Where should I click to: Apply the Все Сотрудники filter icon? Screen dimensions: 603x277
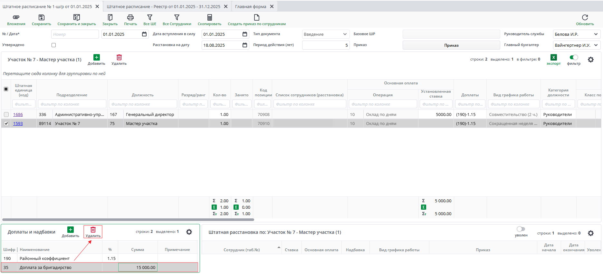(177, 17)
